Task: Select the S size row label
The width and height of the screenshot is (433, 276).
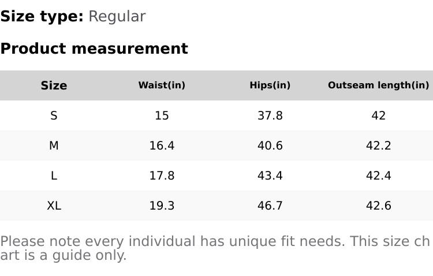Action: click(x=54, y=115)
